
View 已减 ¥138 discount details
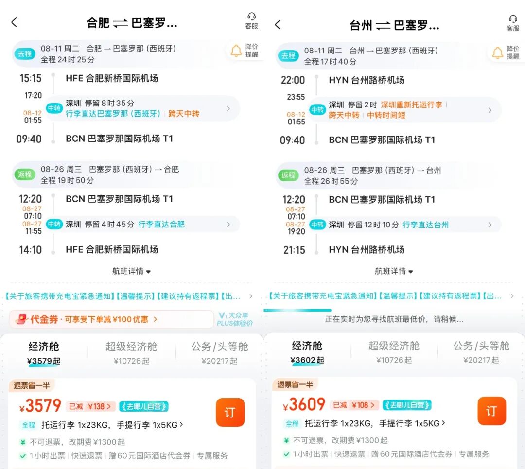[x=90, y=406]
